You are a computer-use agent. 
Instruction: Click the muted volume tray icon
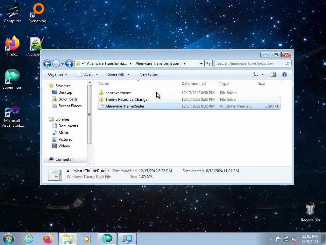tap(294, 239)
